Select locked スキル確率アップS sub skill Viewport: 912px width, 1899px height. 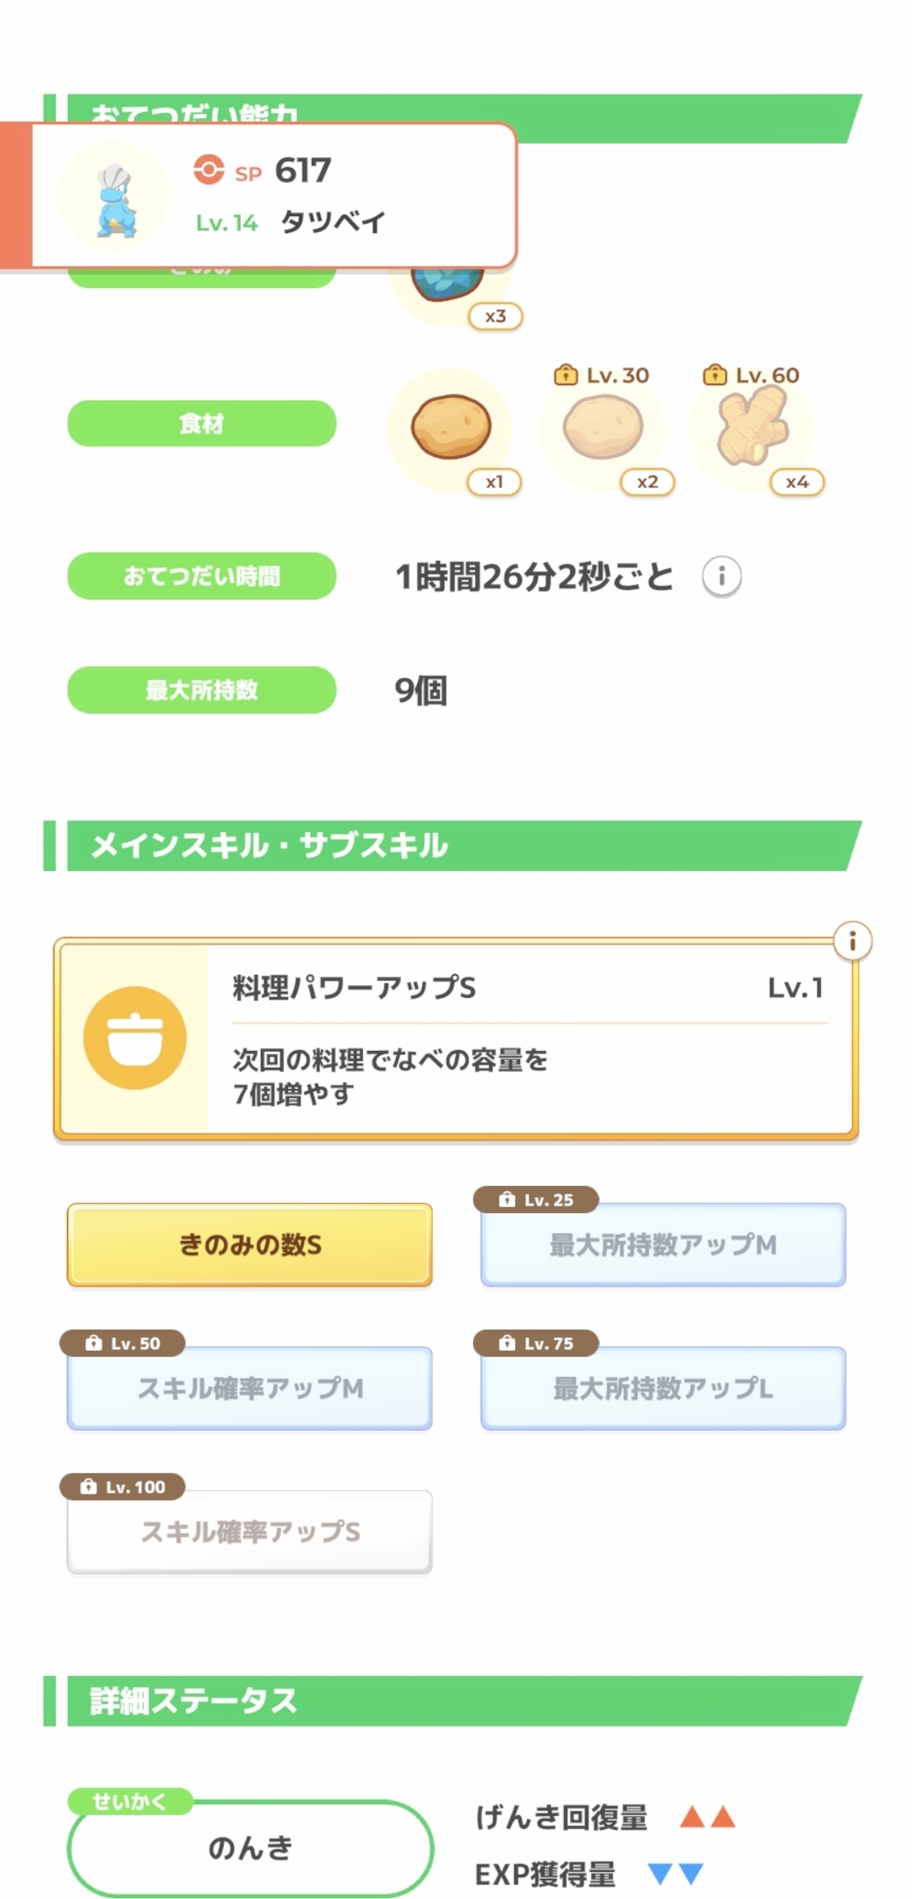coord(250,1532)
